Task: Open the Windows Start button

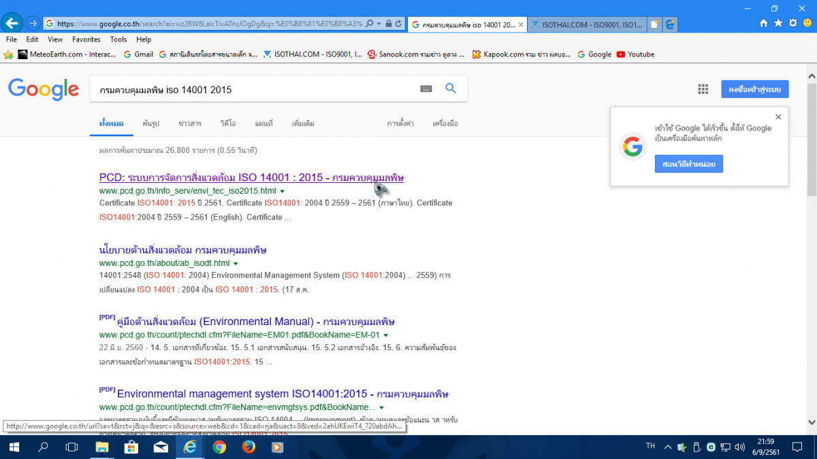Action: click(14, 447)
